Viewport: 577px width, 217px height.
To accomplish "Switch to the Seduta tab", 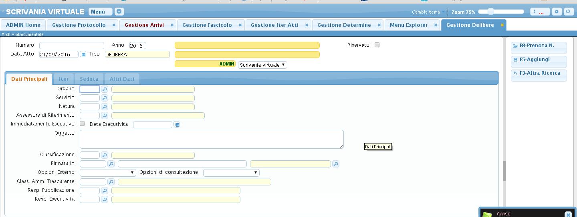I will coord(89,79).
